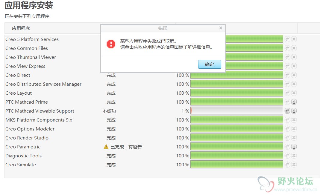Cancel icon on Creo Options Modeler row

point(294,129)
